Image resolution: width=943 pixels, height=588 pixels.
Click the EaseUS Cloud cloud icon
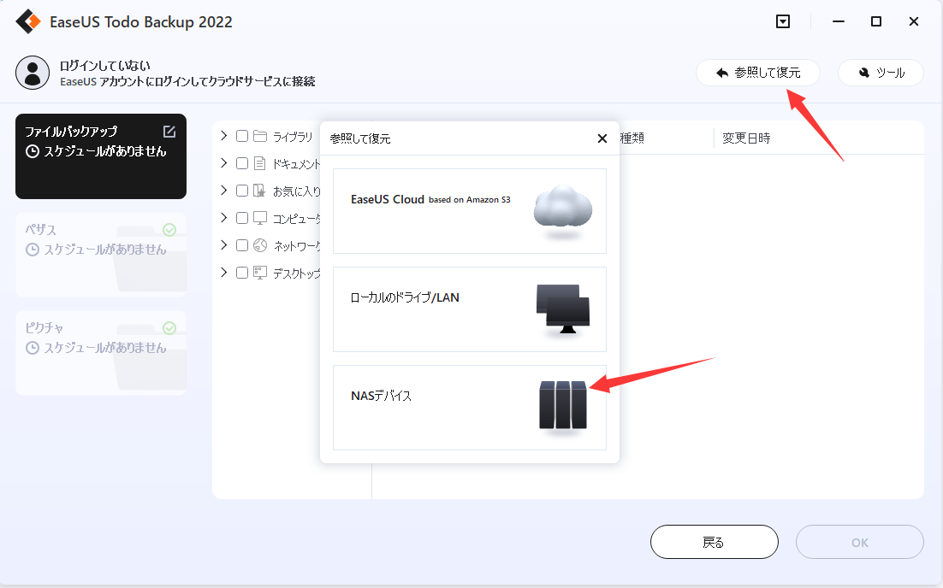click(562, 210)
